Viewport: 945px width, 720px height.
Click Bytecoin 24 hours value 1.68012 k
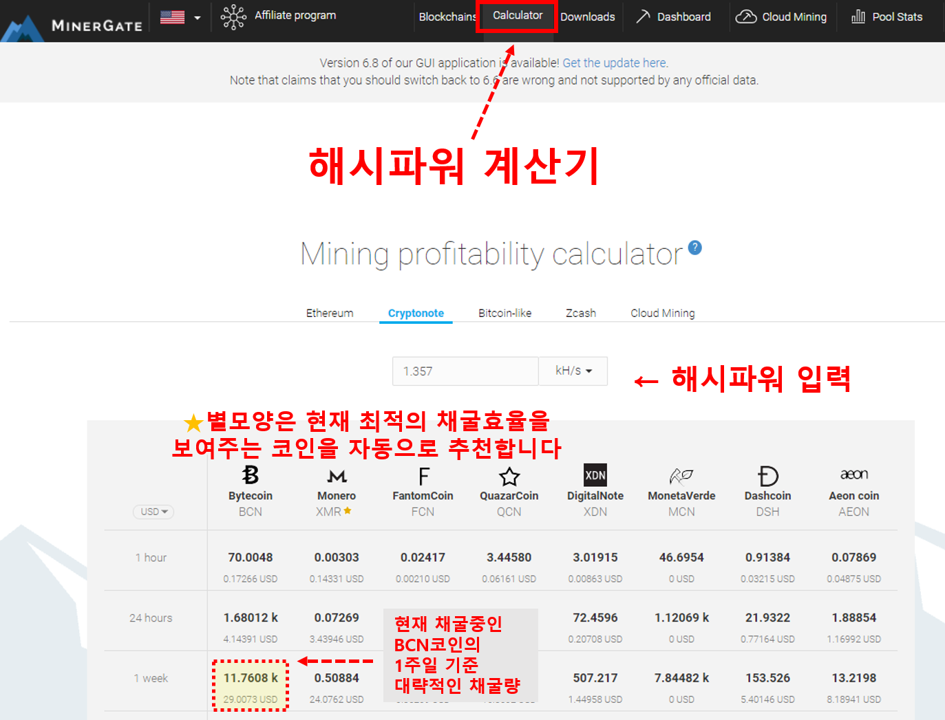pos(251,618)
